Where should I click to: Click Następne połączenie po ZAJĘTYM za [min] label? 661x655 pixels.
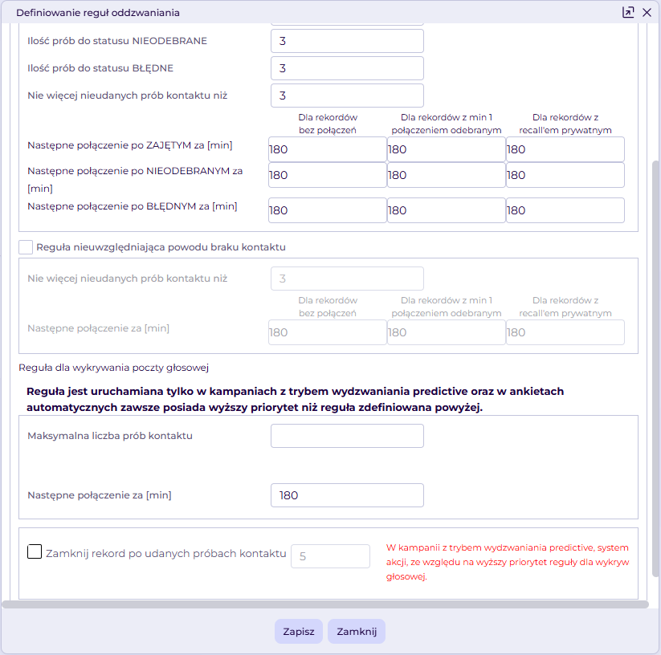(130, 145)
